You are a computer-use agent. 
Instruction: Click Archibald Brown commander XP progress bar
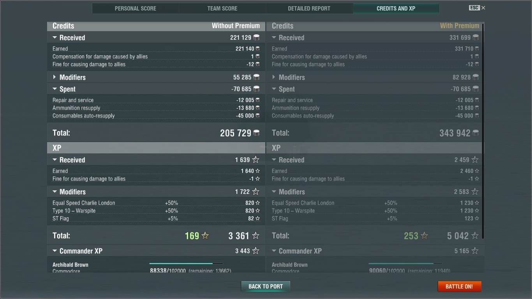tap(186, 264)
